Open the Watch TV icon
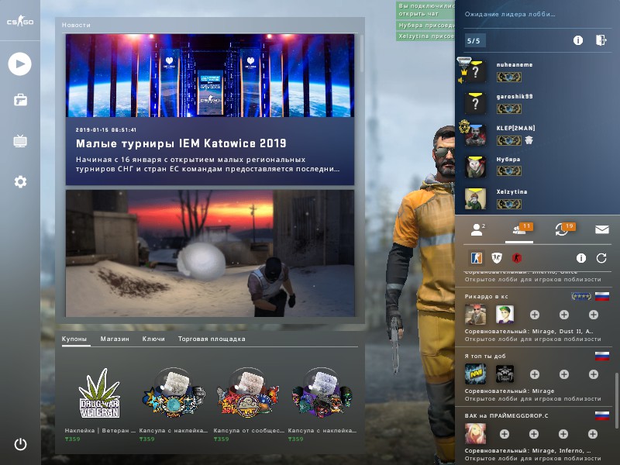This screenshot has height=465, width=620. [x=20, y=141]
